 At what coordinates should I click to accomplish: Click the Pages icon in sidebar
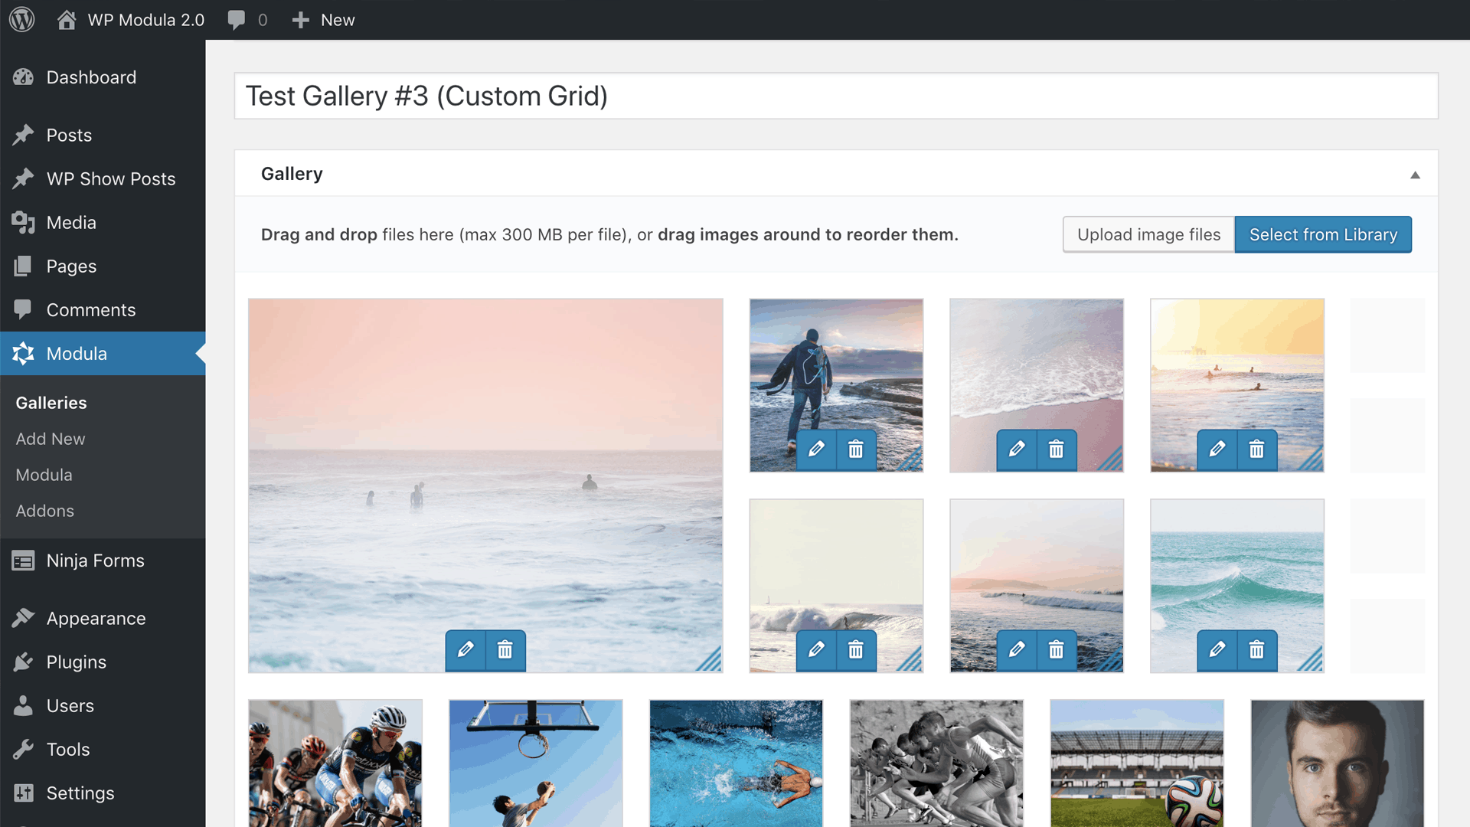23,266
